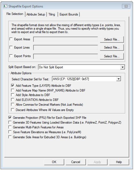
Task: Click Select File button for Export Areas
Action: (x=112, y=39)
